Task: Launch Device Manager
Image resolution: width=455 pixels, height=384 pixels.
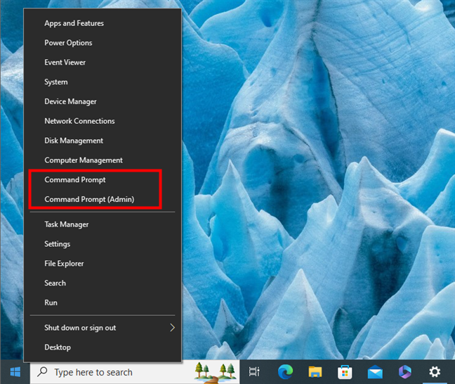Action: (103, 101)
